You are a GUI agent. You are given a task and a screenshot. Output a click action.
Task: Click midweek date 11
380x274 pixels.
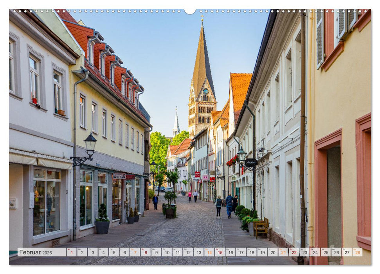(x=177, y=253)
